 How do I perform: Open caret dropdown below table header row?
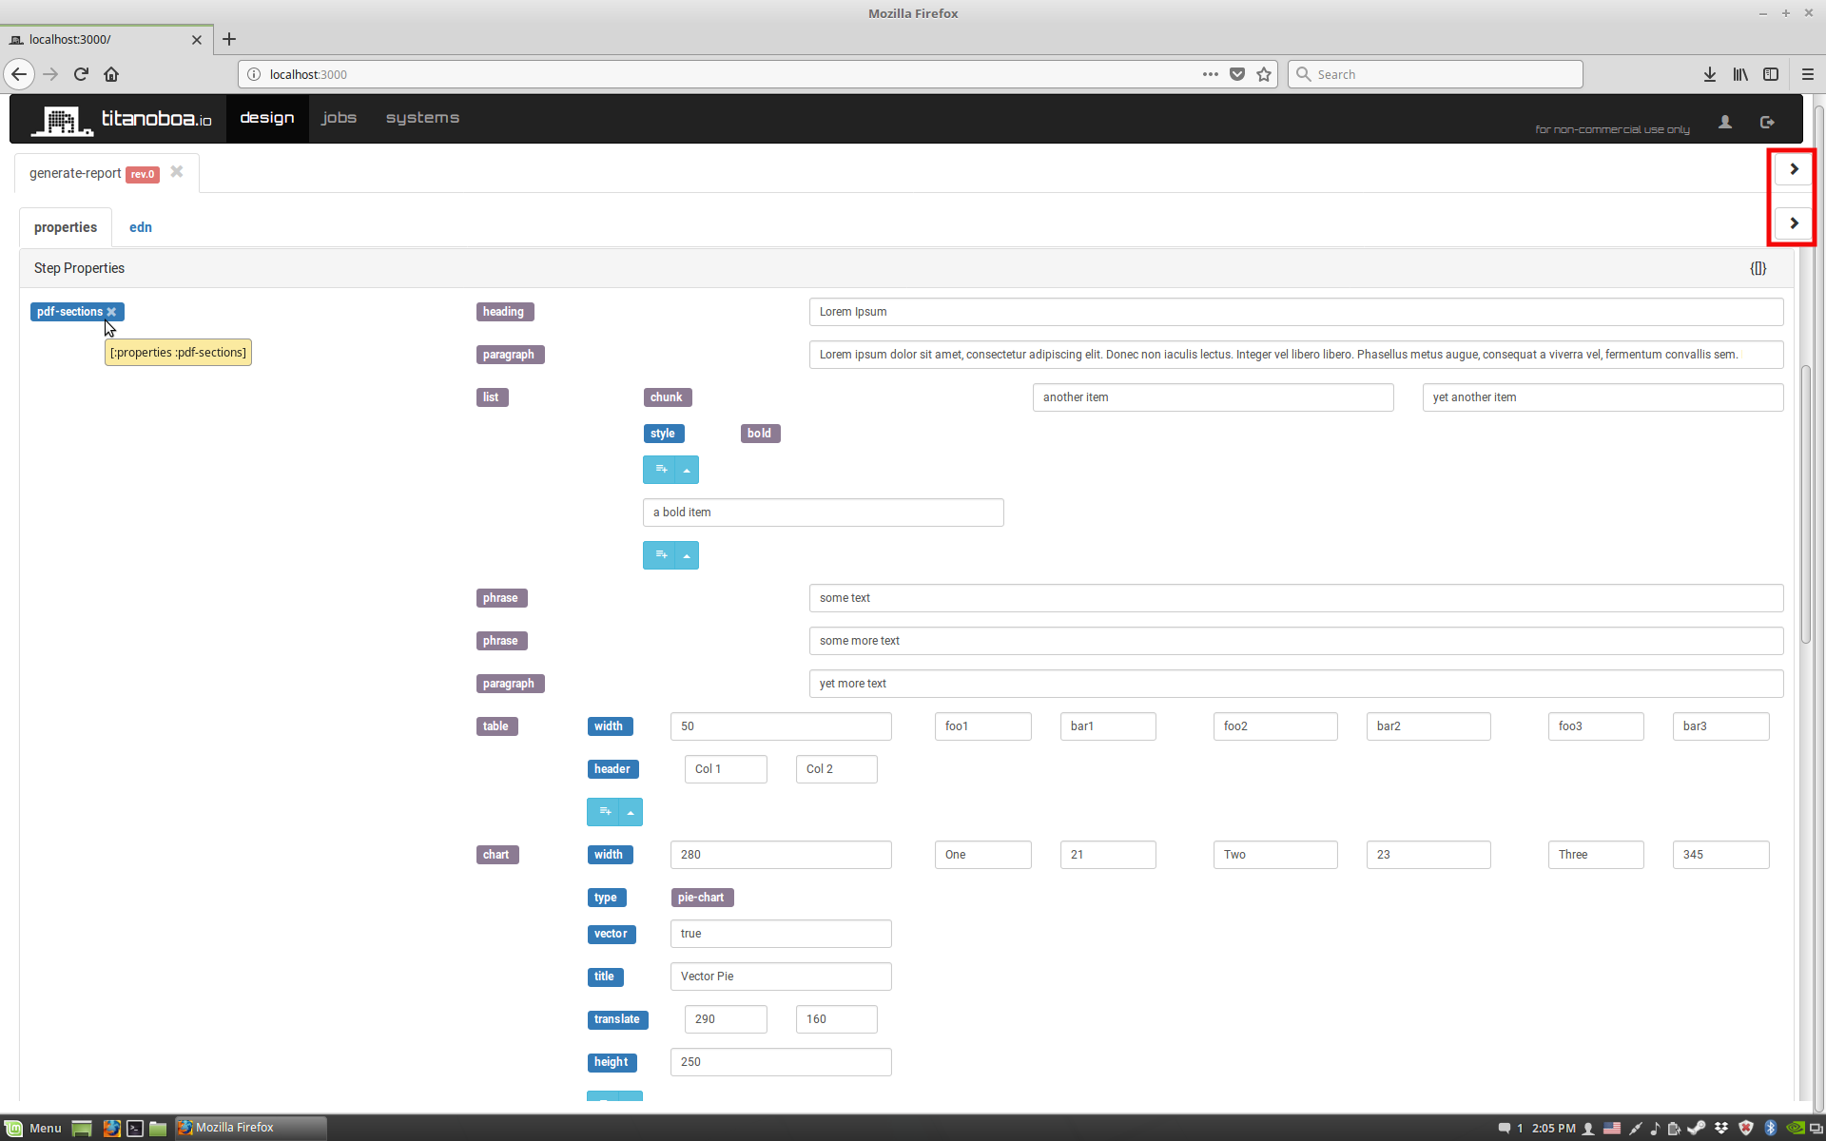point(631,812)
